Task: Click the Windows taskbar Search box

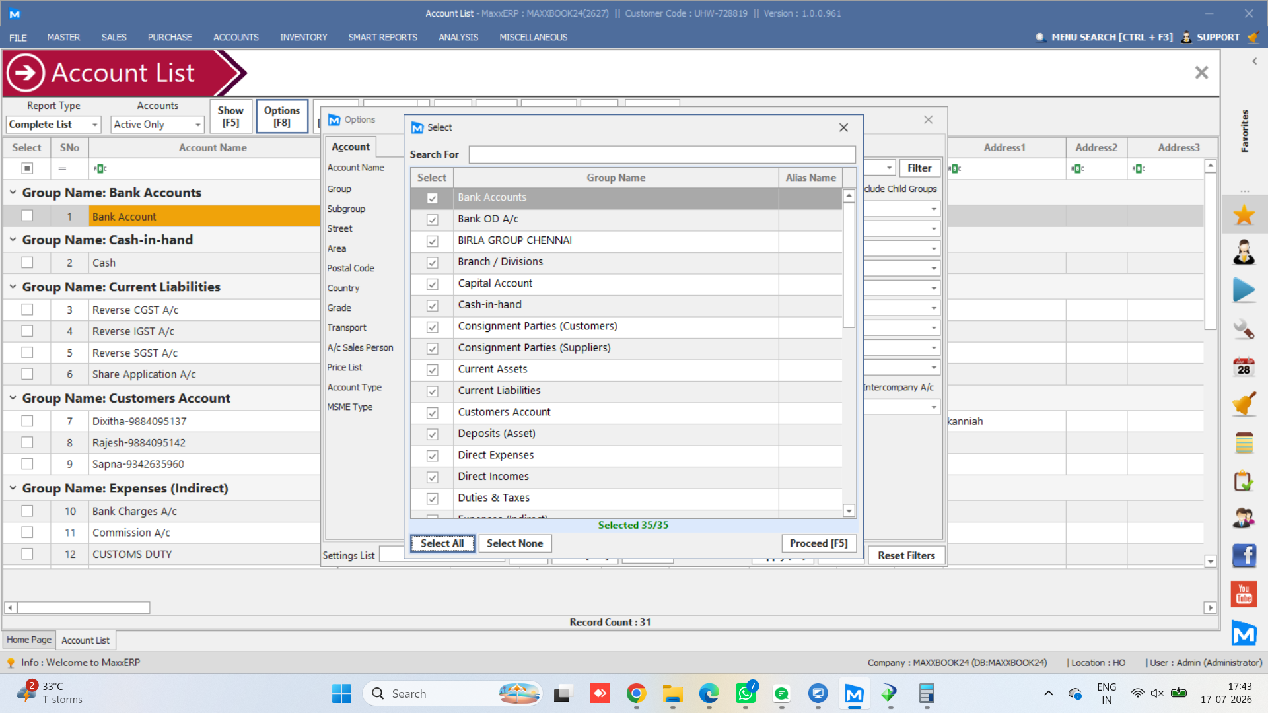Action: point(453,693)
